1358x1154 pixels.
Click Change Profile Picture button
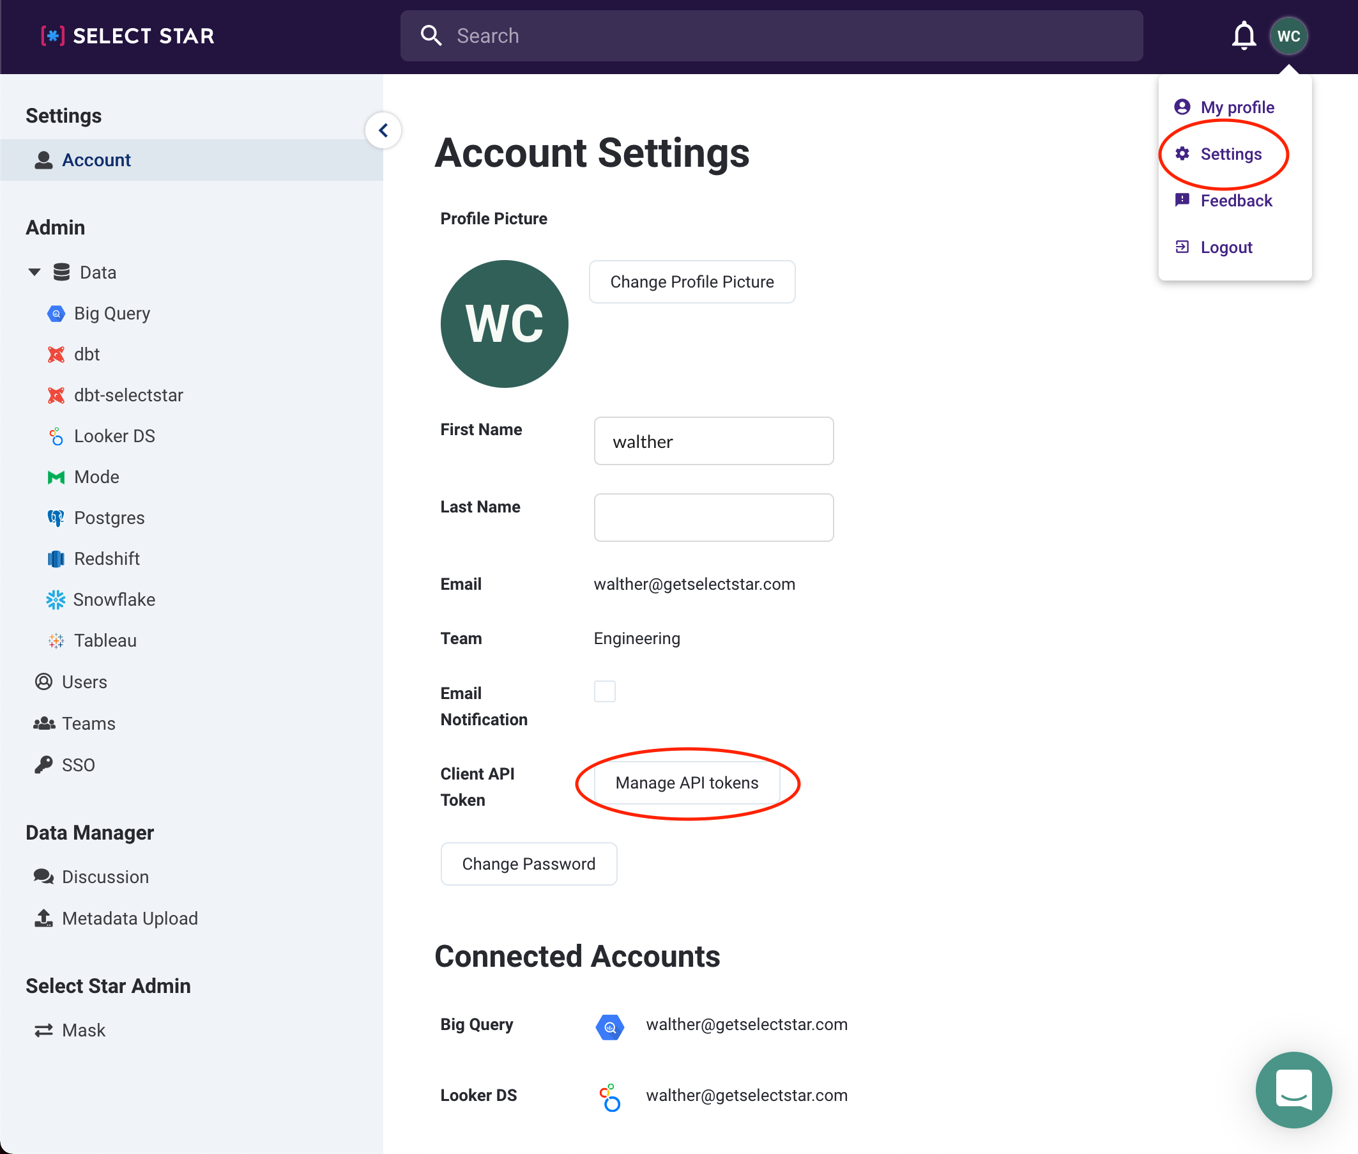(x=692, y=282)
